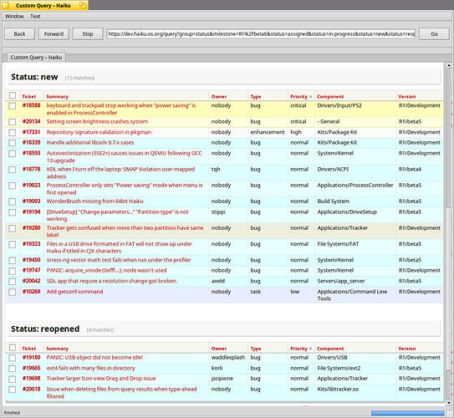The height and width of the screenshot is (418, 454).
Task: Sort new table by Ticket column
Action: 29,97
